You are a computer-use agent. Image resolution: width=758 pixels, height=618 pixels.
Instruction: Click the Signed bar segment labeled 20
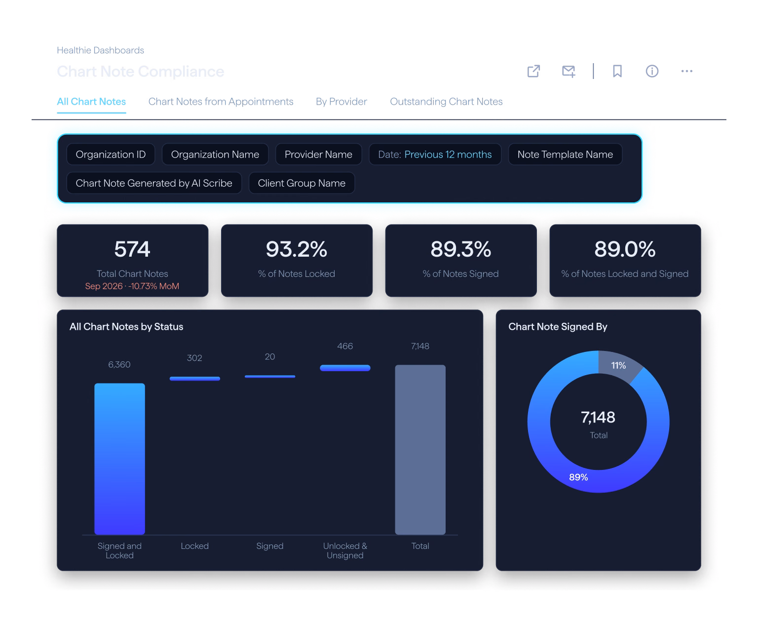pyautogui.click(x=270, y=377)
